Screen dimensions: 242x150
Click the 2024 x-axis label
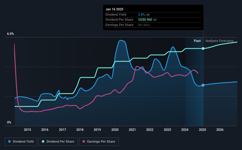click(x=185, y=130)
